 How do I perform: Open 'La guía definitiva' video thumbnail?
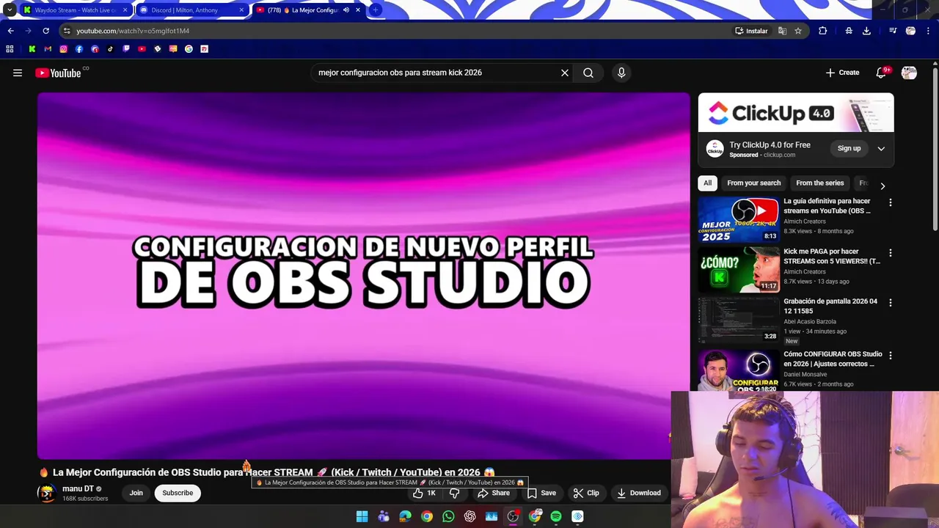tap(738, 219)
